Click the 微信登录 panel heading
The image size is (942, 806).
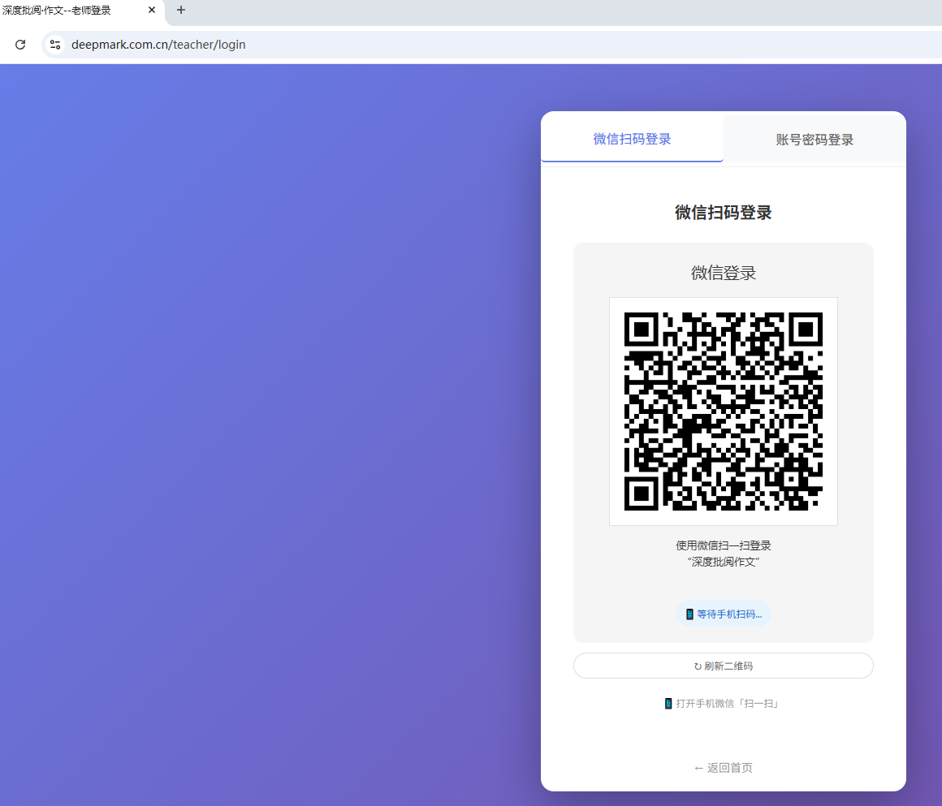pyautogui.click(x=723, y=273)
